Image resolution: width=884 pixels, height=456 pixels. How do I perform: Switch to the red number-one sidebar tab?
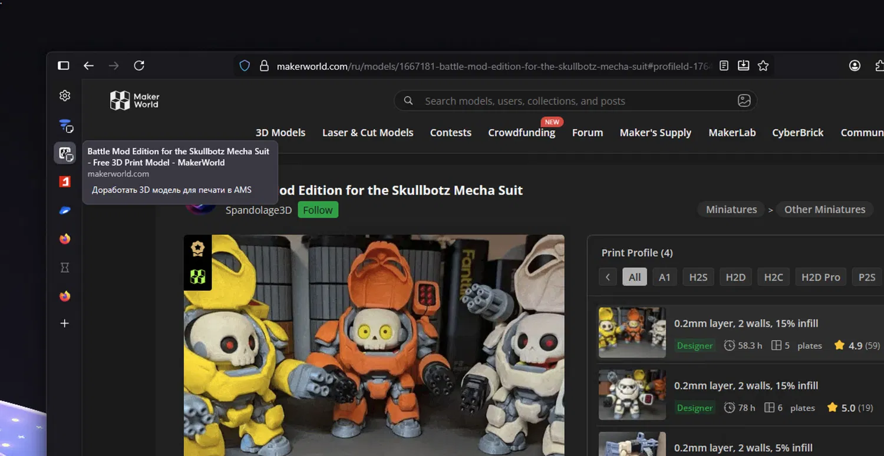(65, 182)
